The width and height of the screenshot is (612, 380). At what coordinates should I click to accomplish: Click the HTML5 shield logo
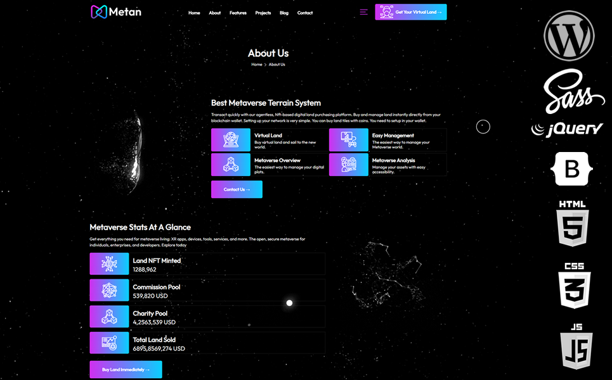tap(572, 224)
